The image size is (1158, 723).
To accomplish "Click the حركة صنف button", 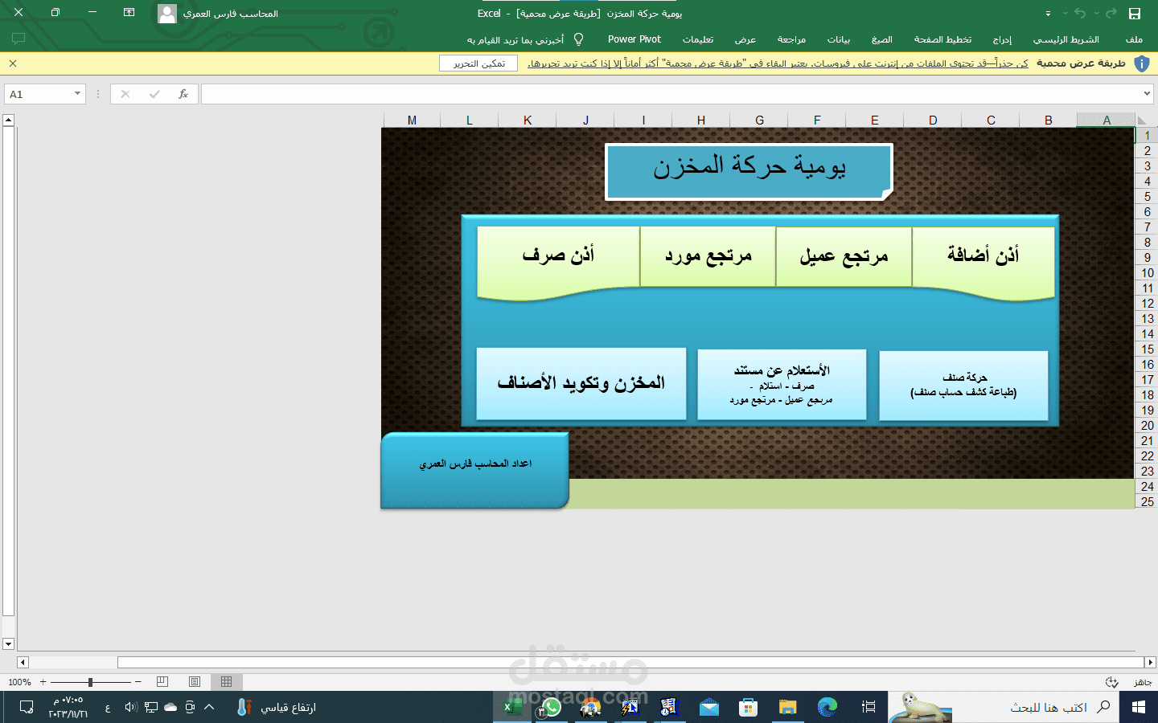I will (x=963, y=385).
